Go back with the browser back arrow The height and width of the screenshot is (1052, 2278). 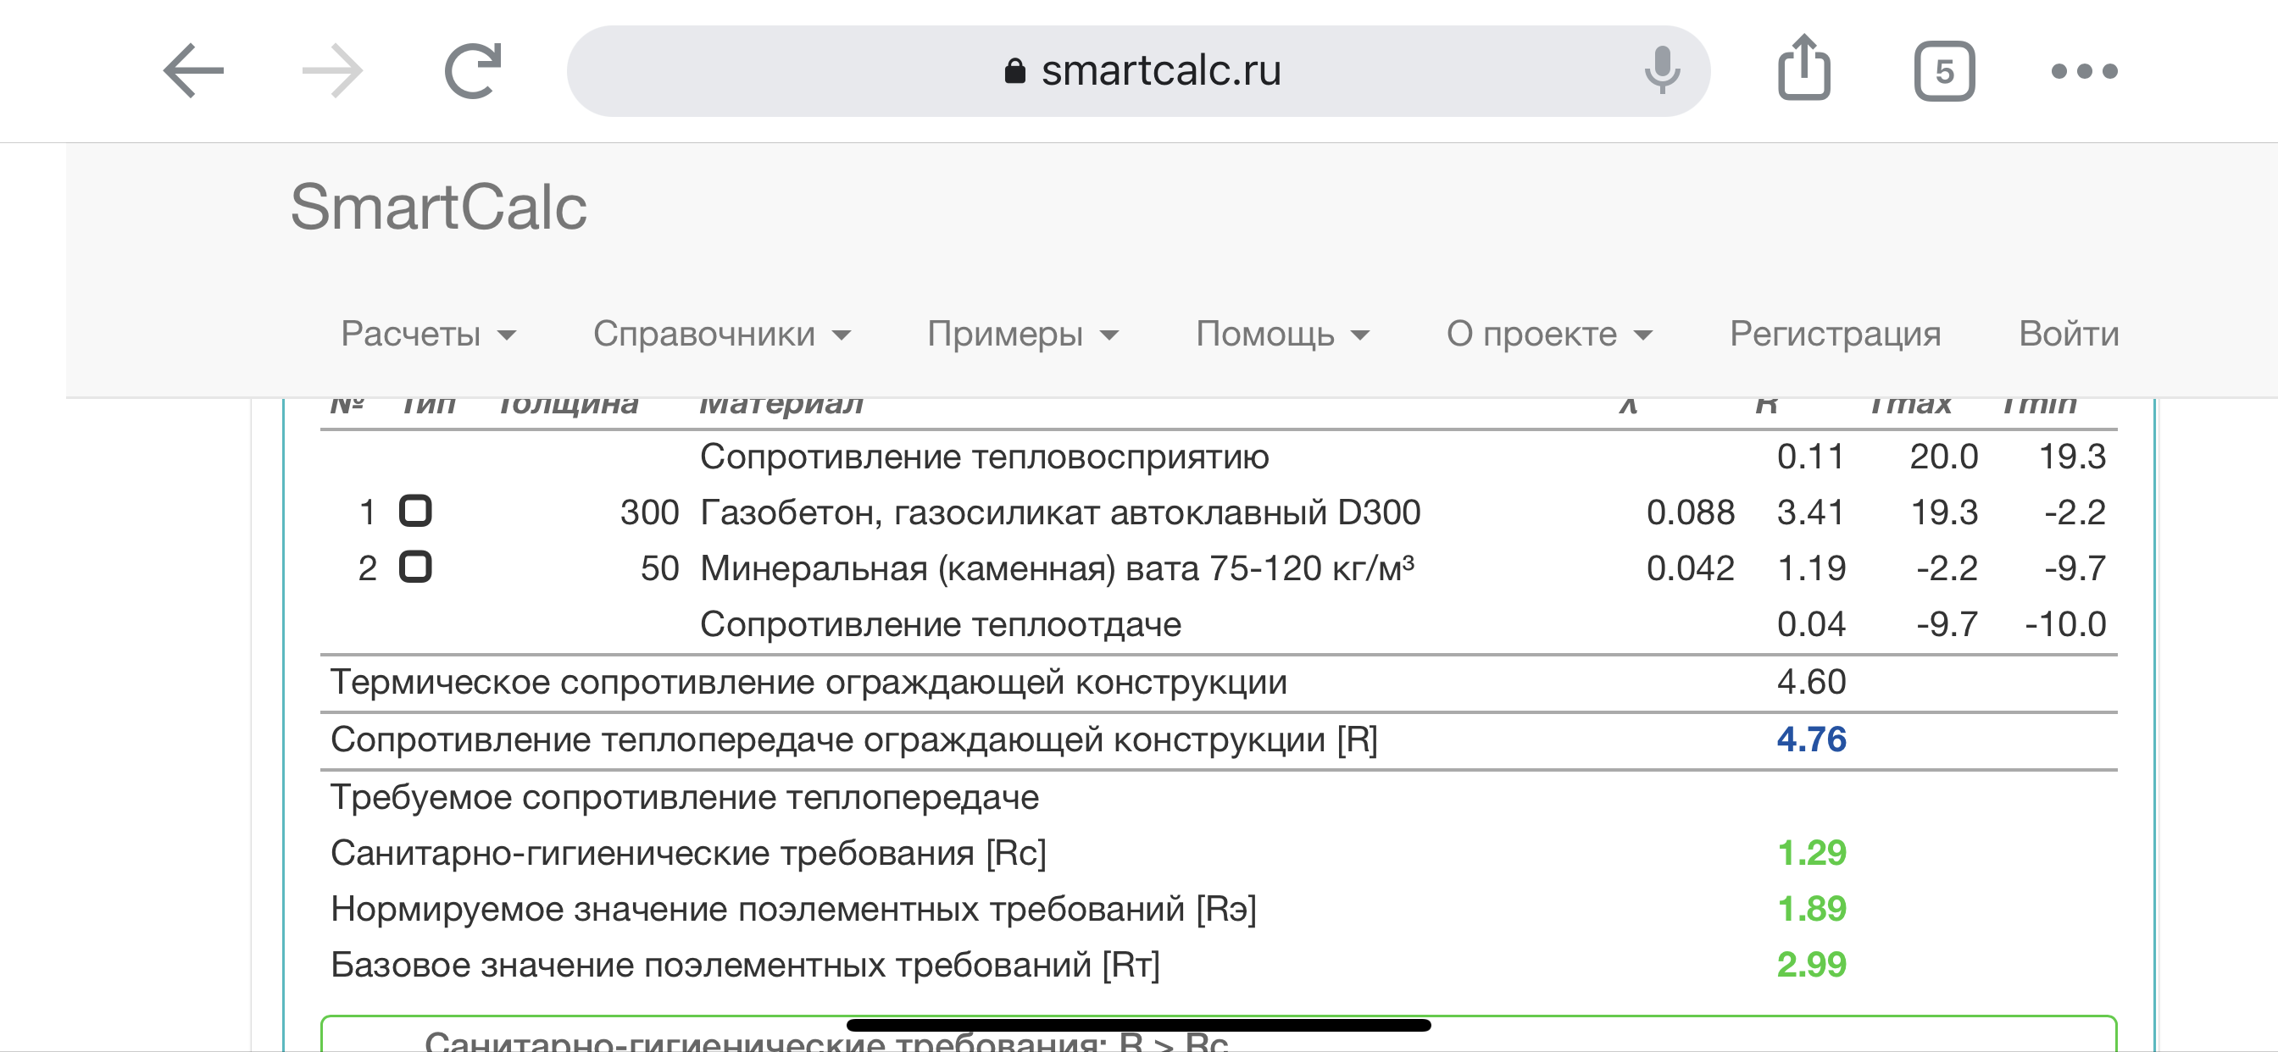click(194, 70)
